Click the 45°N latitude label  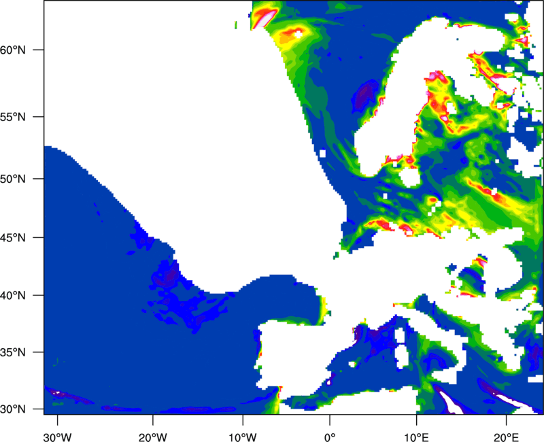pyautogui.click(x=13, y=237)
